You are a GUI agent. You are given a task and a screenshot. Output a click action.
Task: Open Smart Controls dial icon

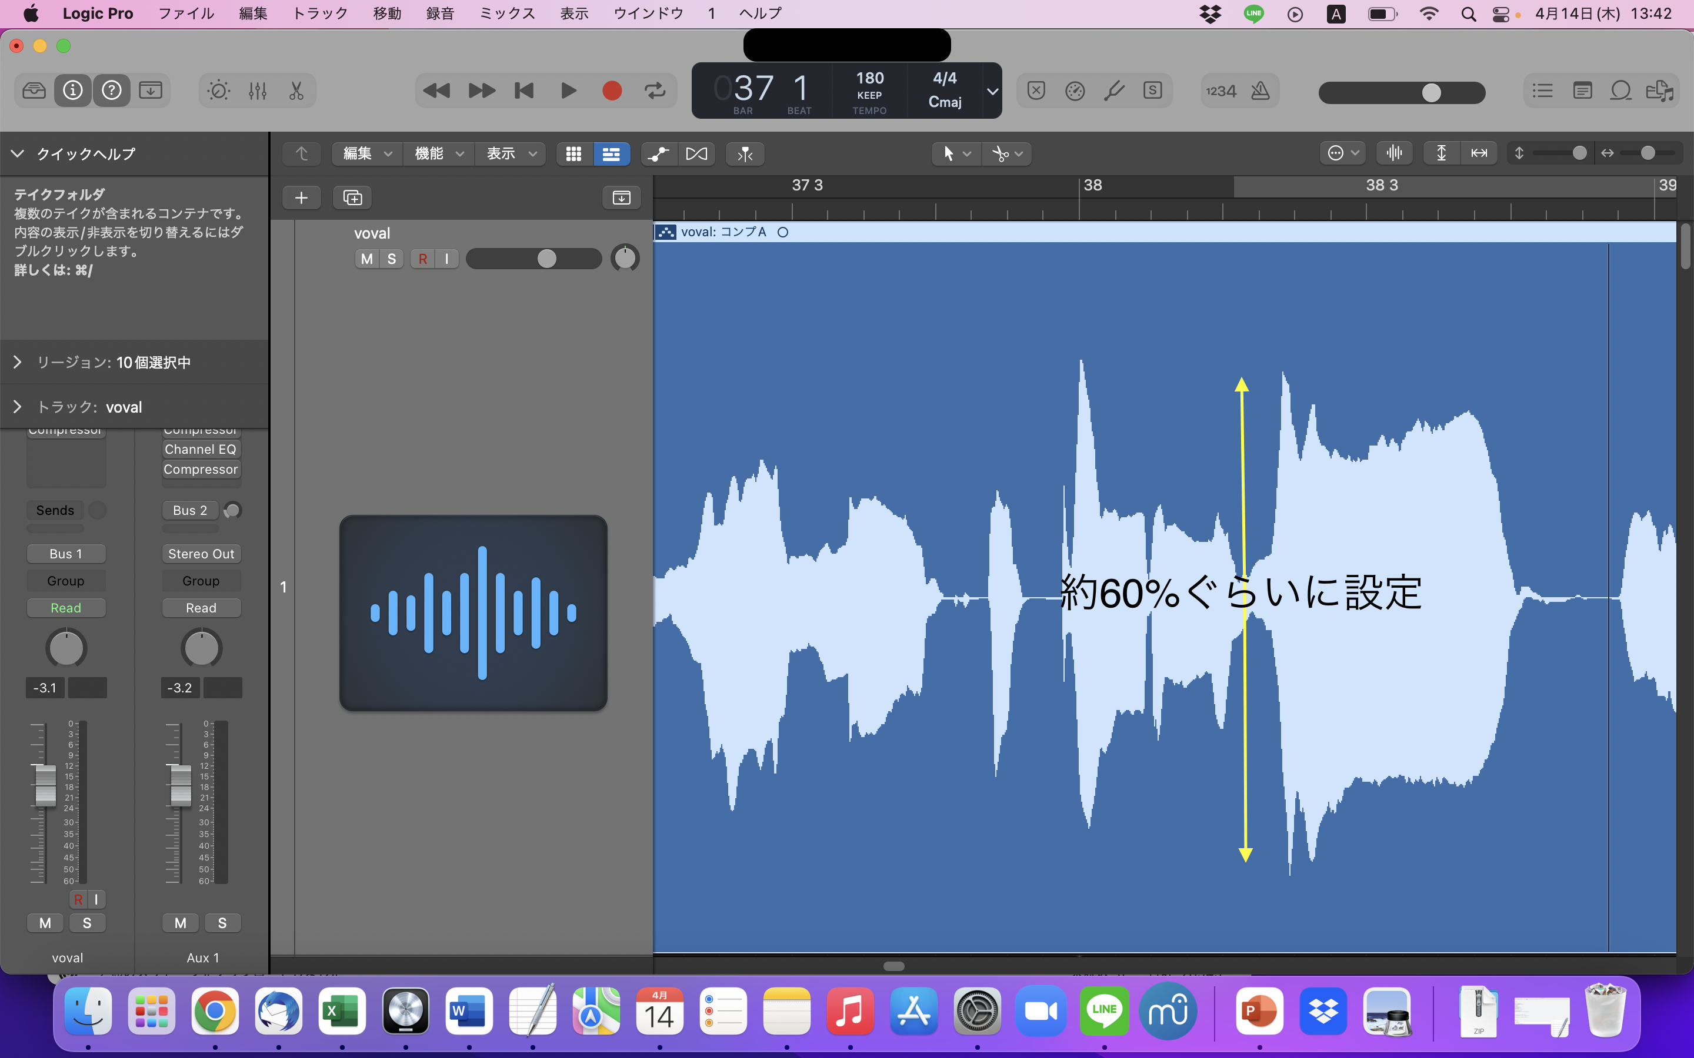coord(218,91)
